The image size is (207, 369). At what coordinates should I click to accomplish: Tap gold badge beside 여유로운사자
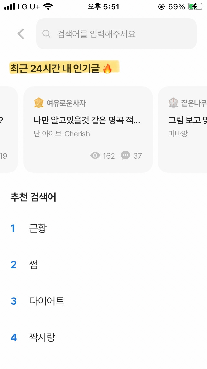pyautogui.click(x=39, y=103)
